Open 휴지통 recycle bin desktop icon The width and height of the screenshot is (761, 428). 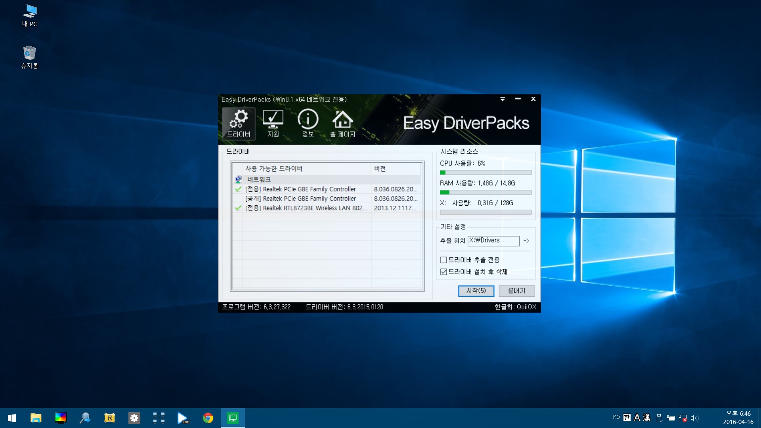(29, 57)
